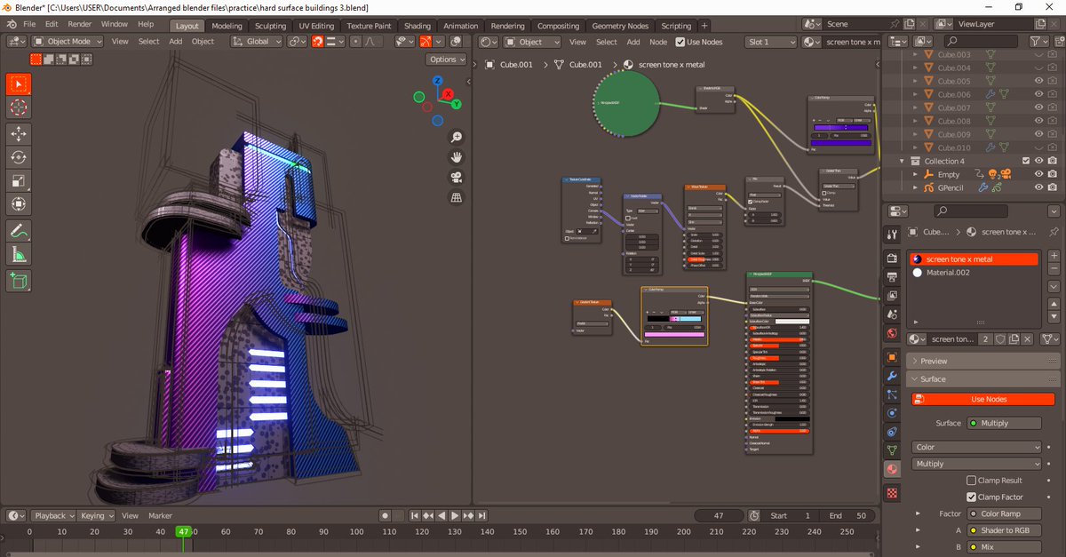The width and height of the screenshot is (1066, 557).
Task: Toggle the camera view icon
Action: point(456,178)
